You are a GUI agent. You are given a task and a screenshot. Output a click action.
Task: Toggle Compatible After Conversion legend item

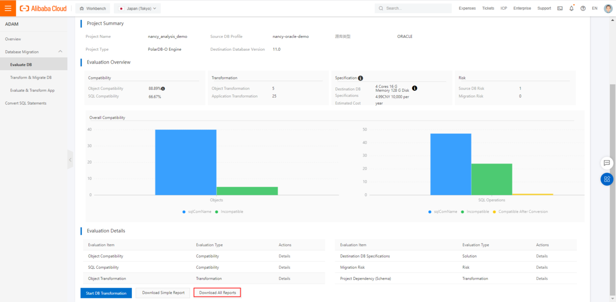[x=520, y=211]
